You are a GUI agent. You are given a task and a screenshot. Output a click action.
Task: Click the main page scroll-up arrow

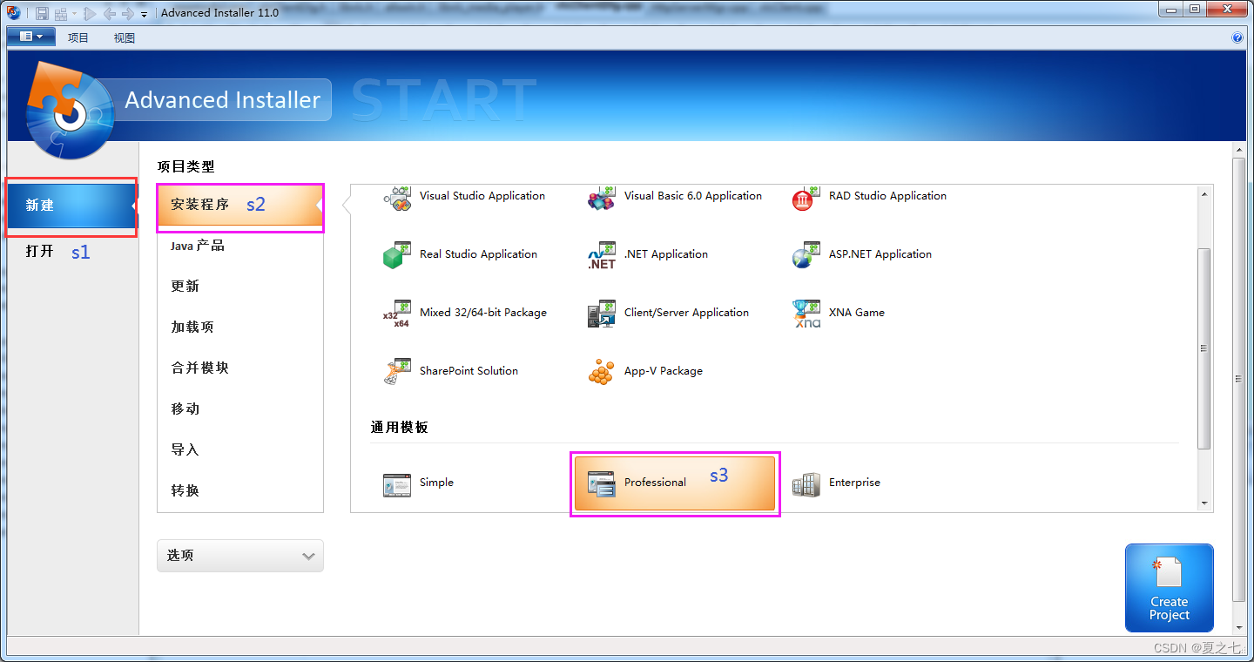click(1239, 152)
